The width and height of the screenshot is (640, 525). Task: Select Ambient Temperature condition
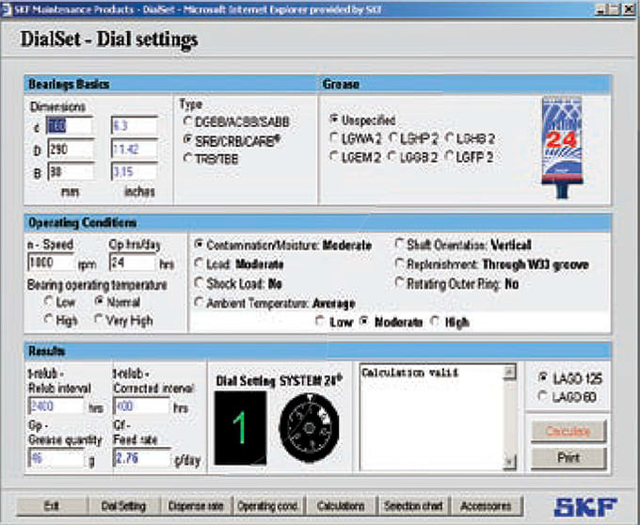199,302
